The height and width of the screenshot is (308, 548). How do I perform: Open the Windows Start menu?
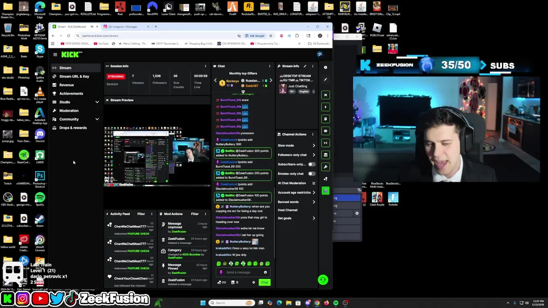pos(203,303)
